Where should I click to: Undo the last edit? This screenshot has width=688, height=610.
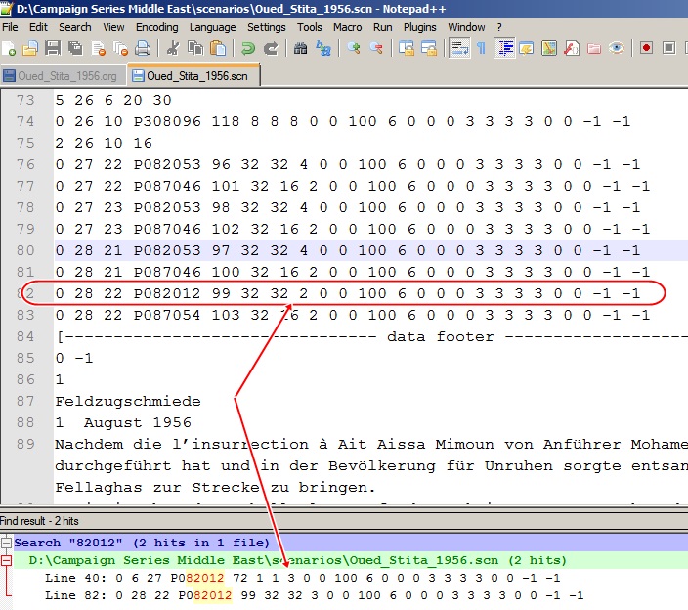coord(248,48)
